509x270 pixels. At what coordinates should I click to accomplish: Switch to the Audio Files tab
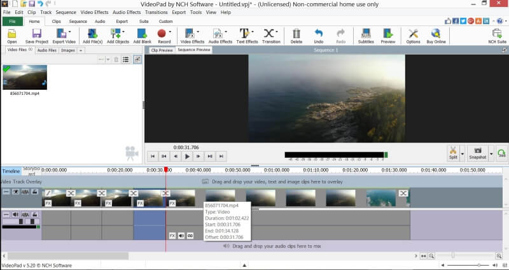(x=46, y=50)
